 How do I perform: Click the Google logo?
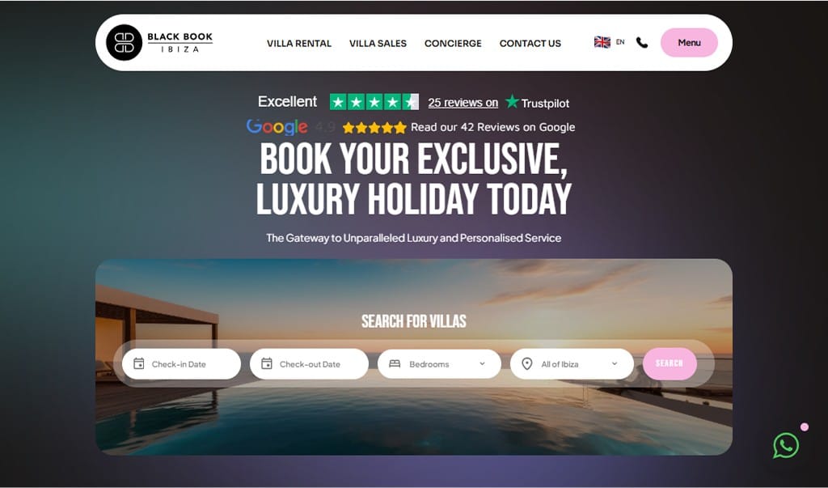277,127
